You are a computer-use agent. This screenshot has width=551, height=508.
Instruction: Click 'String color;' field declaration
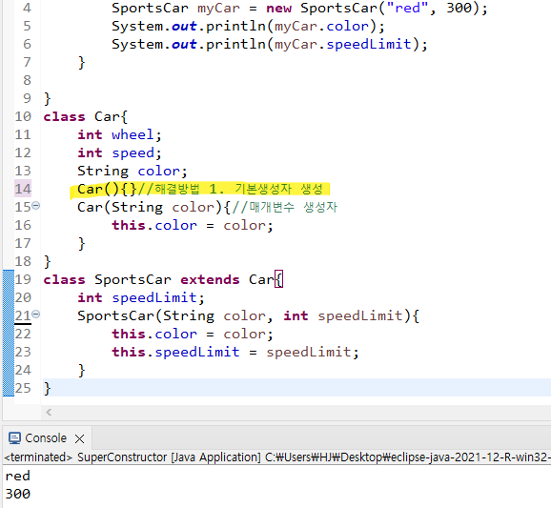pyautogui.click(x=133, y=171)
